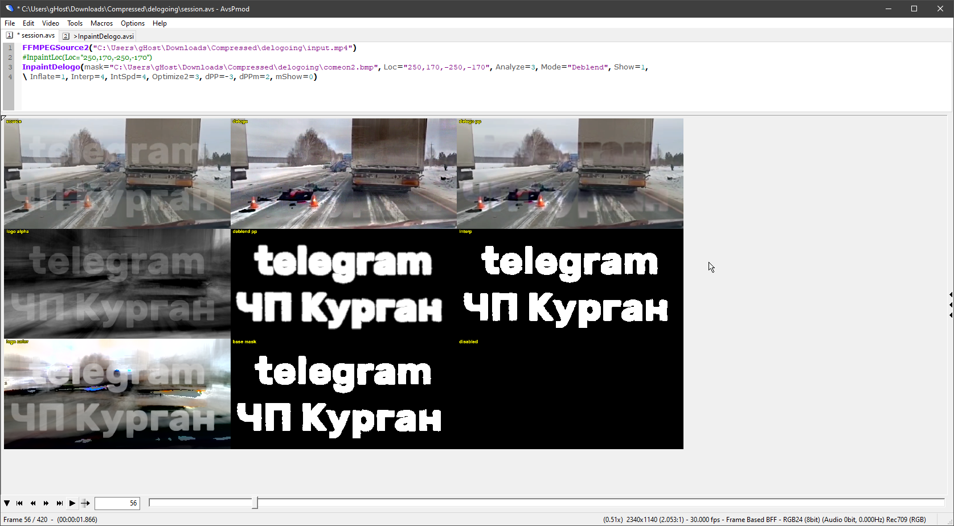The image size is (954, 526).
Task: Toggle the video preview with the down-triangle button
Action: pyautogui.click(x=7, y=503)
